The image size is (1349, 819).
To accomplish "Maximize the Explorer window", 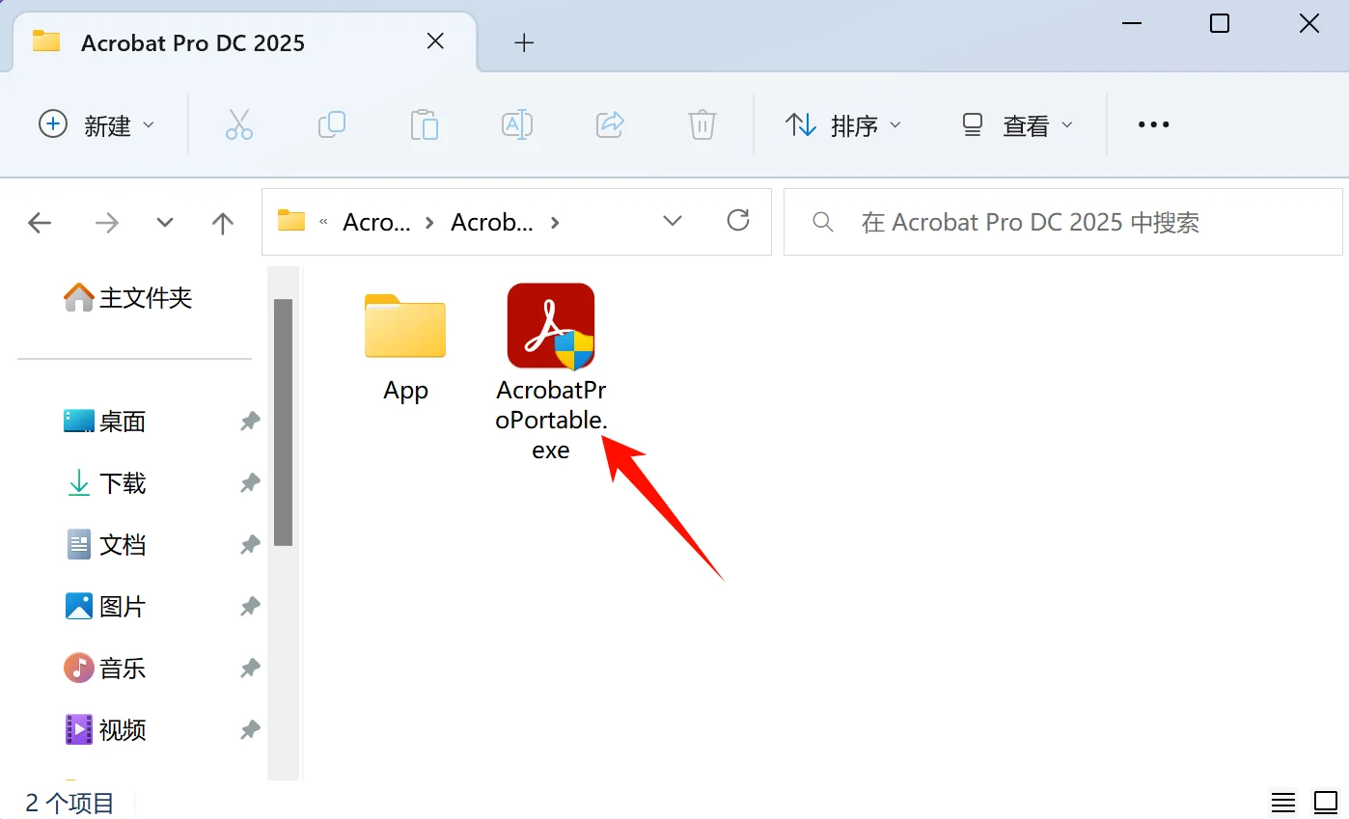I will coord(1220,23).
